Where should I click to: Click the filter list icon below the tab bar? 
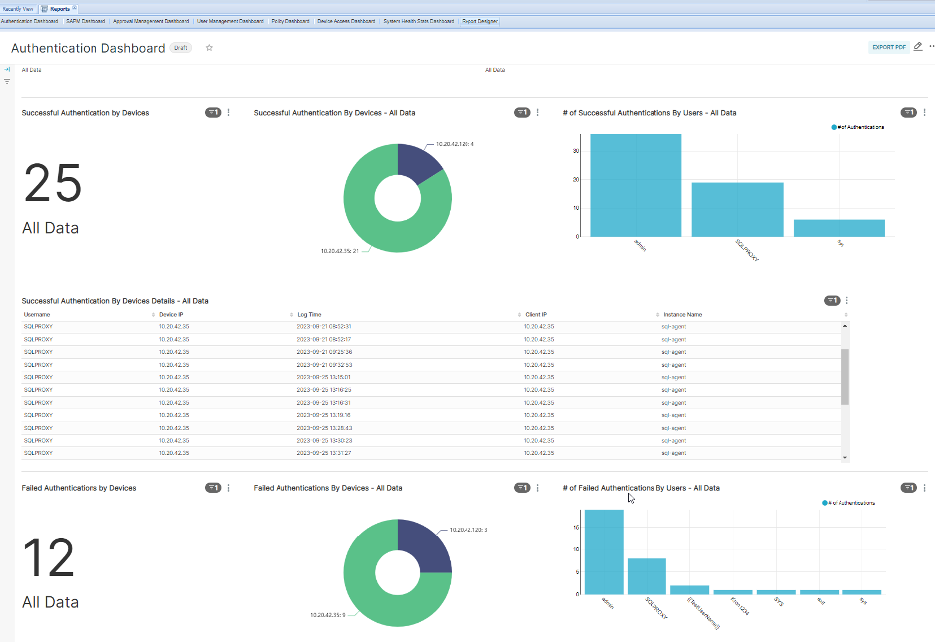(8, 82)
